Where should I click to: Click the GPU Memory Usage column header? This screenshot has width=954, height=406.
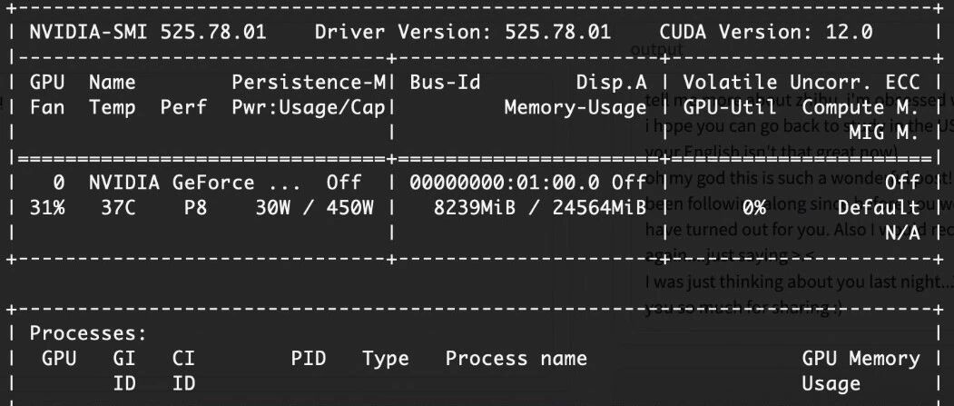[861, 371]
